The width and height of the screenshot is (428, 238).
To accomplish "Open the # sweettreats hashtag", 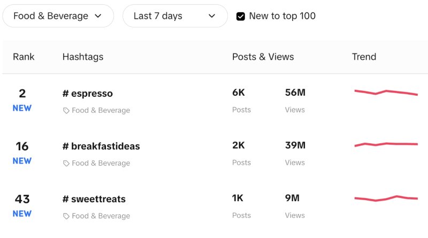I will (x=94, y=199).
